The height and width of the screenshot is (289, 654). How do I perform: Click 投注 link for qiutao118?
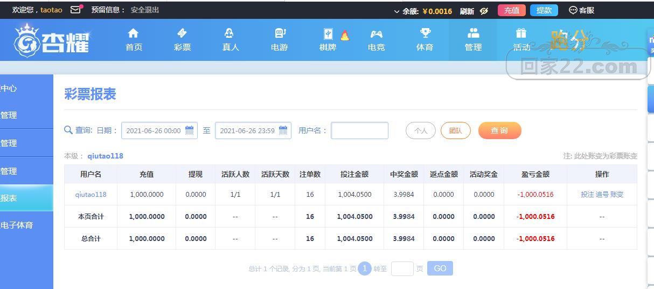click(x=587, y=194)
